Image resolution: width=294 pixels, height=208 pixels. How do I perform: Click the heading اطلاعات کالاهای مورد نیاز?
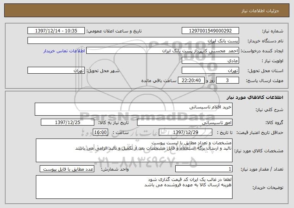(255, 97)
